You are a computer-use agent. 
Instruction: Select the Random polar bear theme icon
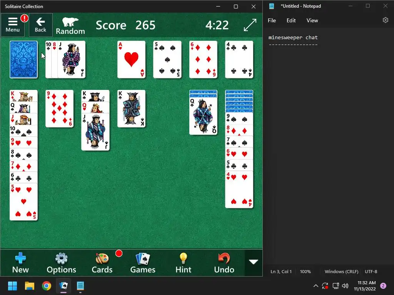[70, 25]
